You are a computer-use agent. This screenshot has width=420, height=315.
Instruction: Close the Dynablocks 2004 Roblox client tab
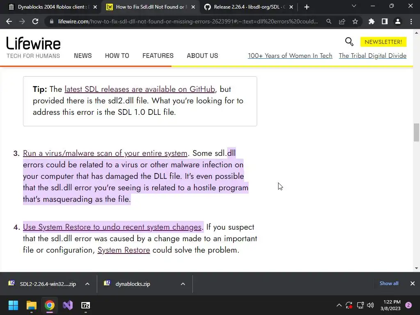pyautogui.click(x=95, y=7)
